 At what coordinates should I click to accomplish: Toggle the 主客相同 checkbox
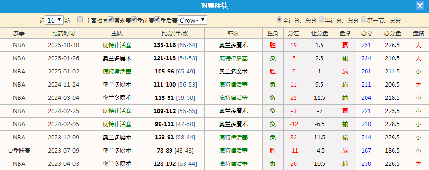[80, 19]
